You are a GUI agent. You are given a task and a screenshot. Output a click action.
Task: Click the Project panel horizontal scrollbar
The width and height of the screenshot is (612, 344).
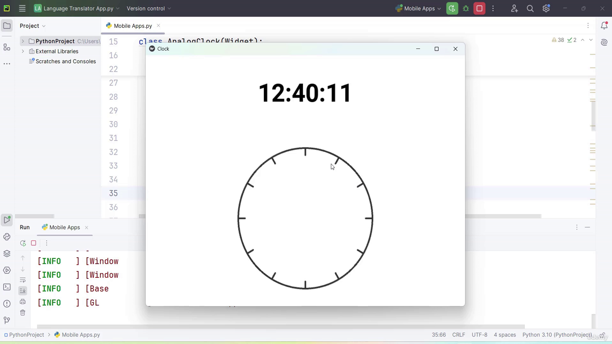(x=34, y=216)
